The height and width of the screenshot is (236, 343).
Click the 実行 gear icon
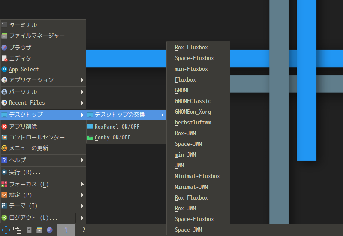coord(4,172)
